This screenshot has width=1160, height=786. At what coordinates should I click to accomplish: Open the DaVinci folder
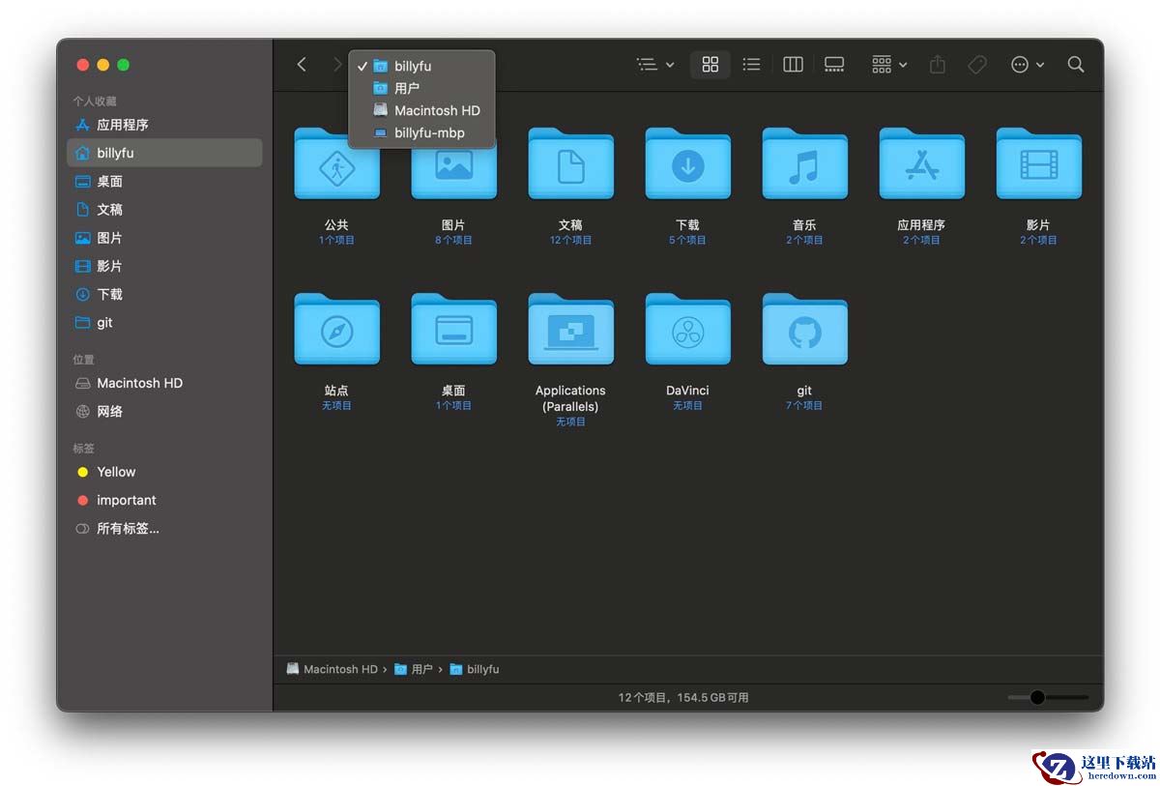(687, 332)
